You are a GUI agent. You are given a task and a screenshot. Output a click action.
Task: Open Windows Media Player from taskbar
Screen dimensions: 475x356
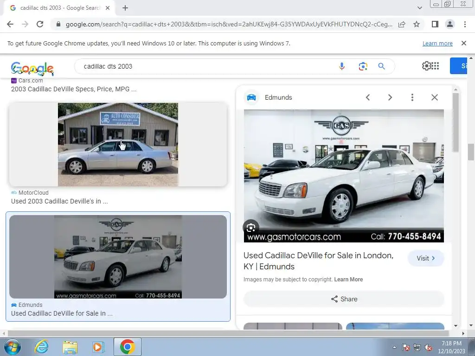(98, 347)
